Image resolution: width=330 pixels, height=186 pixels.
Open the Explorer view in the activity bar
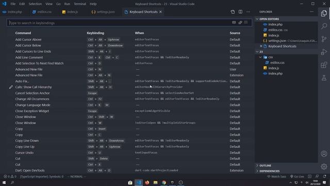[324, 13]
